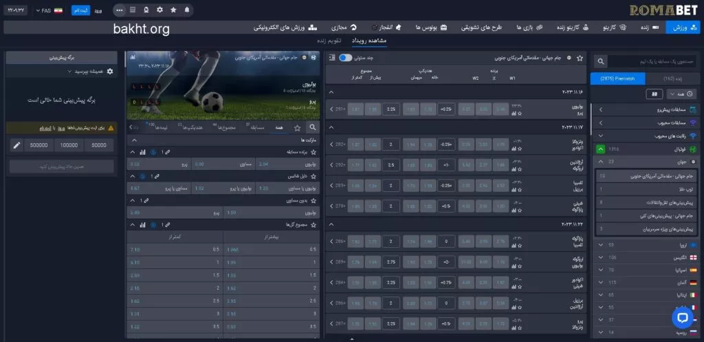Click the match search input field

[653, 61]
